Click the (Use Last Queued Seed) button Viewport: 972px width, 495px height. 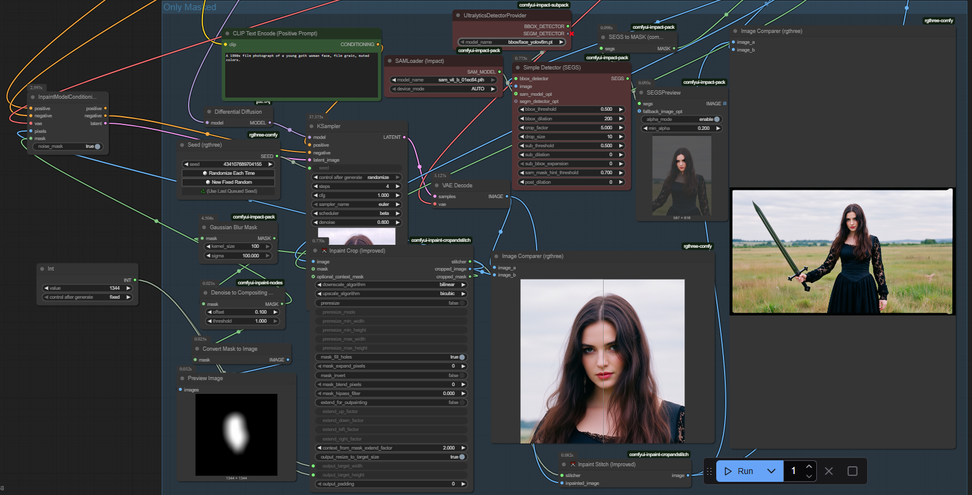[228, 191]
